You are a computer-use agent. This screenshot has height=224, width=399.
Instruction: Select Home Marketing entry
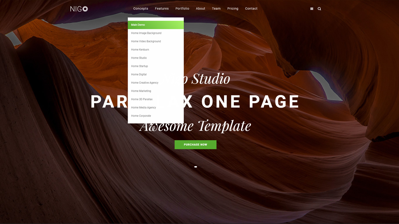pyautogui.click(x=156, y=91)
